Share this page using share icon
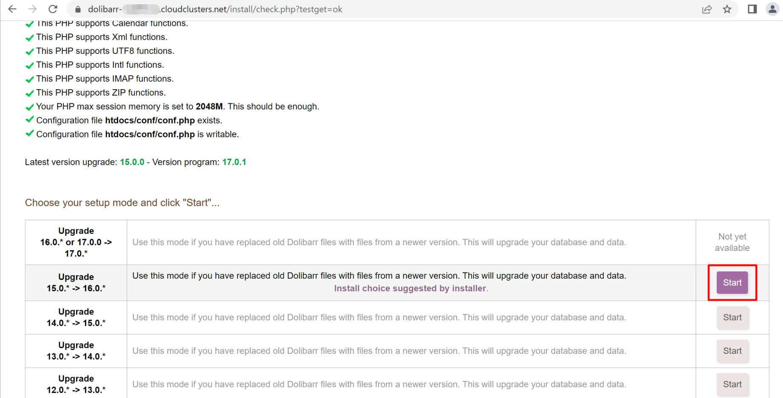The height and width of the screenshot is (398, 783). [x=707, y=9]
